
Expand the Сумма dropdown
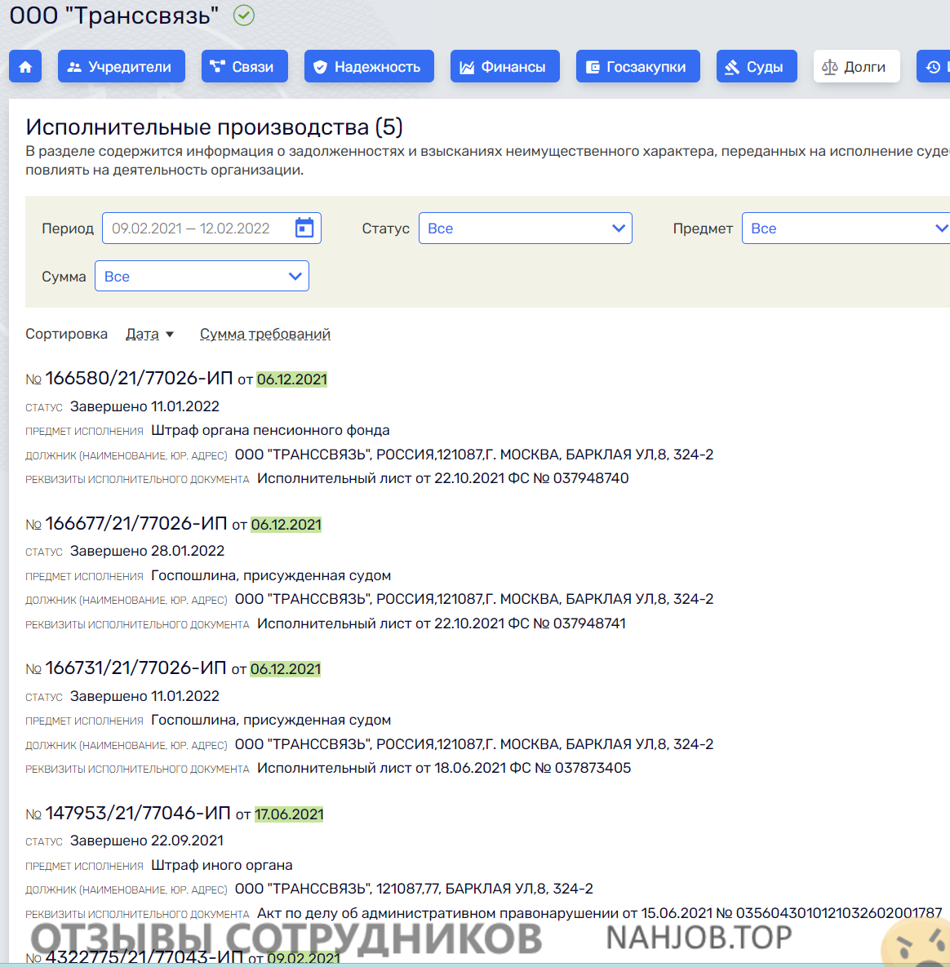(x=202, y=277)
